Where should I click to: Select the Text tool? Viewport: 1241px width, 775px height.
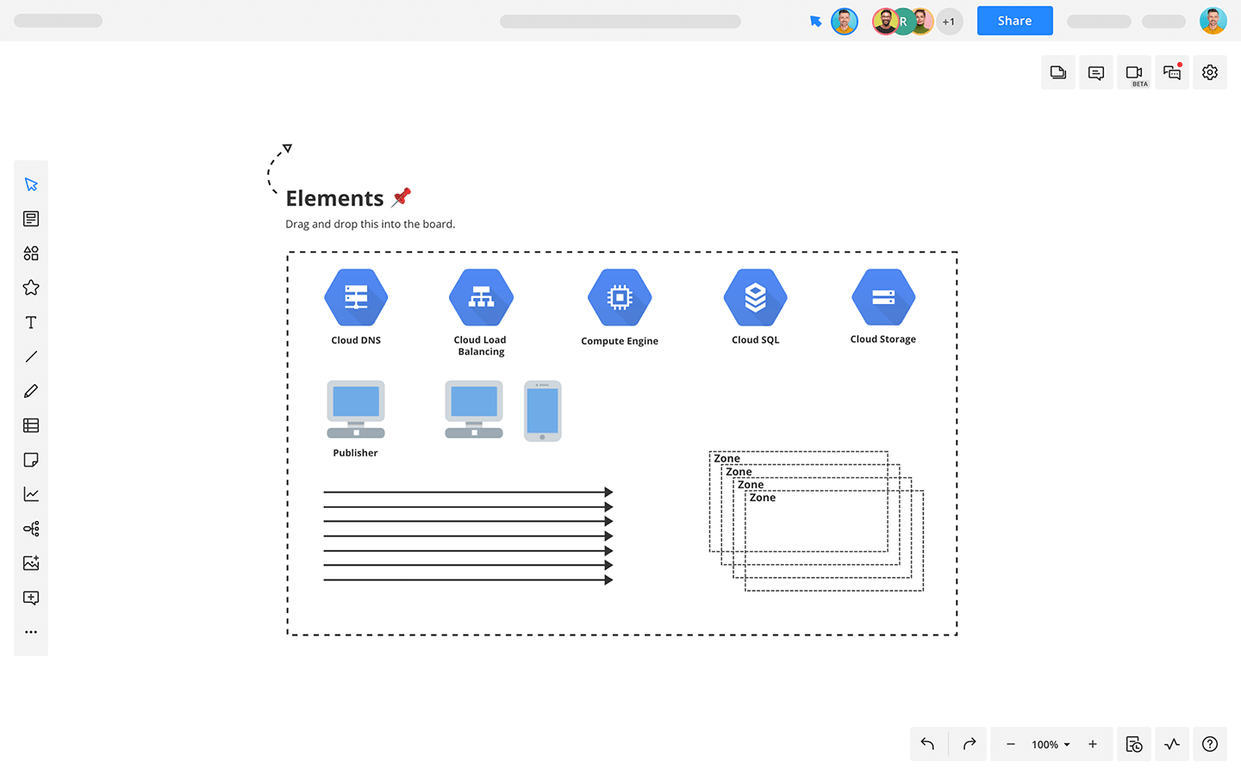click(31, 322)
